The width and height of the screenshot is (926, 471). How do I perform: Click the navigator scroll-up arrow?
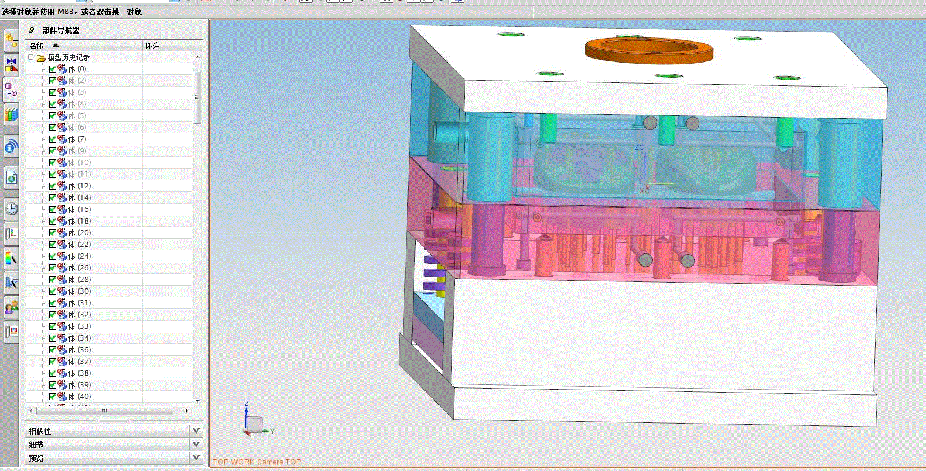(197, 57)
